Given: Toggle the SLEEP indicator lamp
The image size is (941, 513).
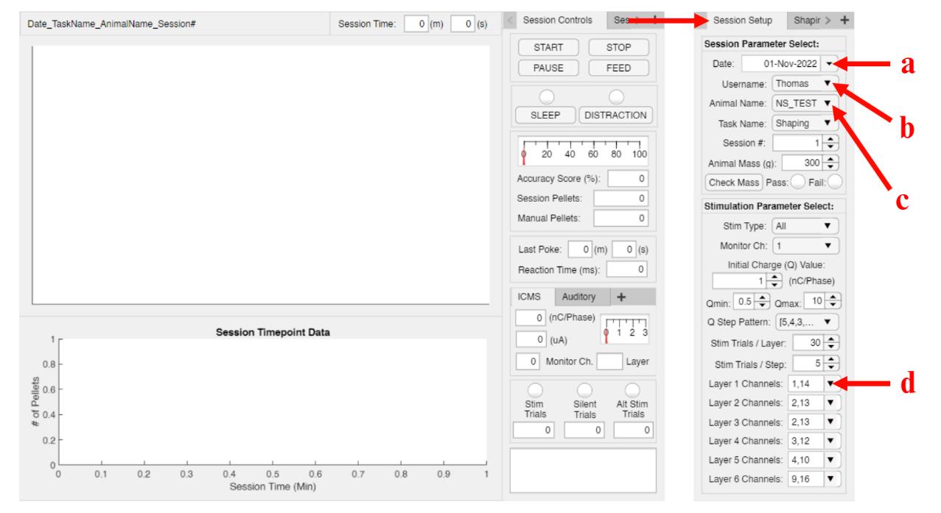Looking at the screenshot, I should [x=548, y=97].
